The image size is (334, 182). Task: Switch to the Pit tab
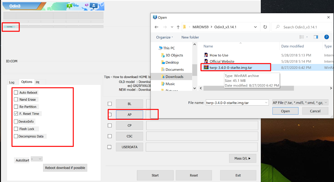pyautogui.click(x=38, y=82)
